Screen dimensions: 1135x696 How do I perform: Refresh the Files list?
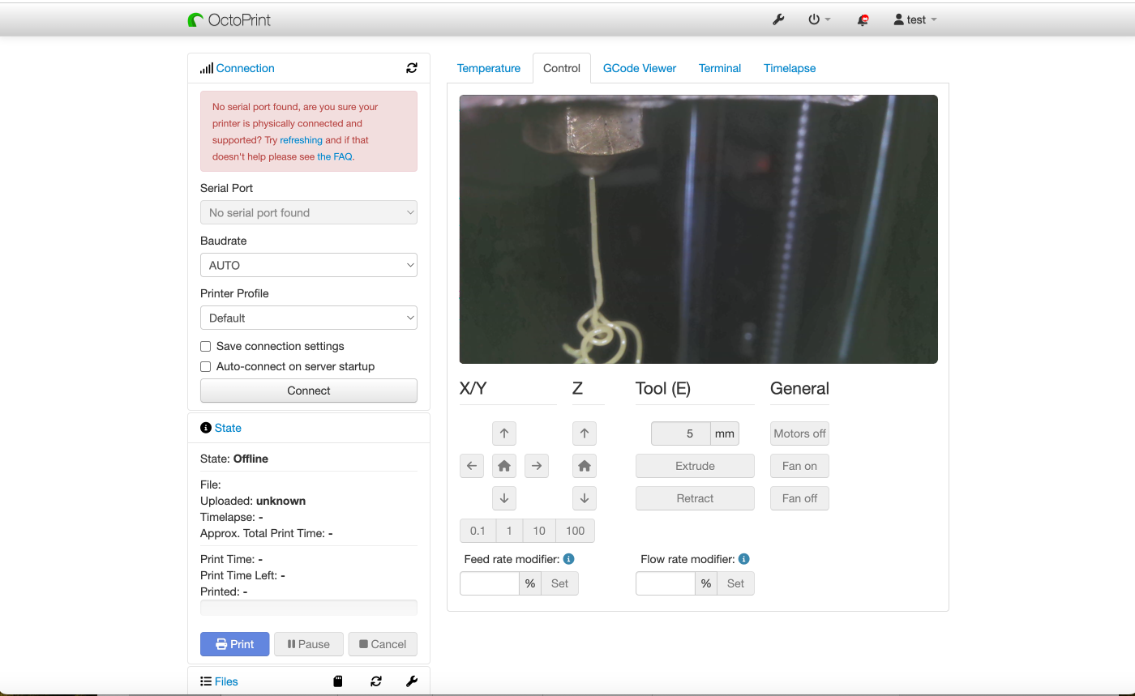(x=376, y=681)
